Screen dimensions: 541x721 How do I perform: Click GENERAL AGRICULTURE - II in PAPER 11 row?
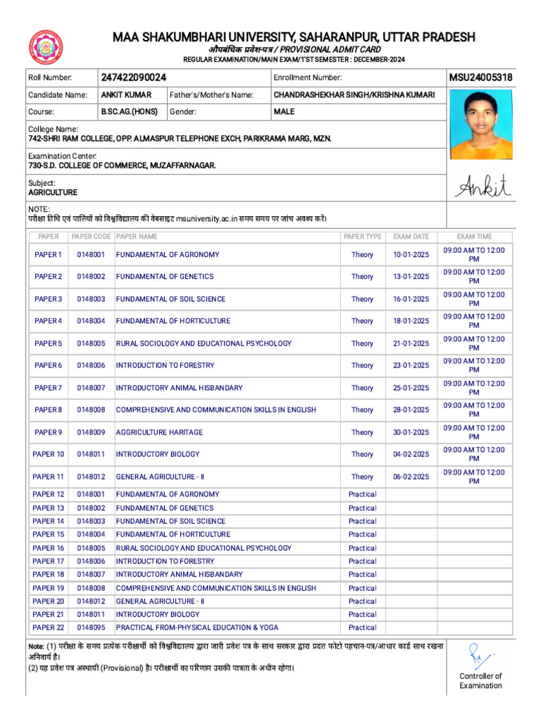pos(160,477)
